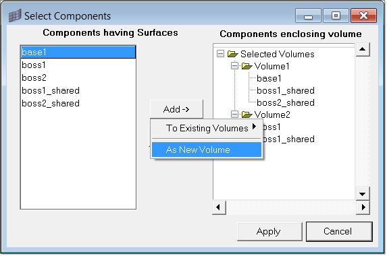Viewport: 387px width, 256px height.
Task: Click the Selected Volumes folder icon
Action: 232,54
